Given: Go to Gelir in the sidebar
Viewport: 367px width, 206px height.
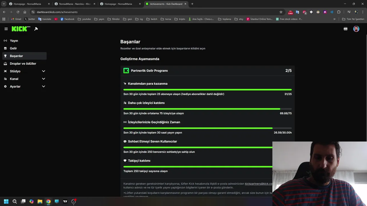Looking at the screenshot, I should (13, 48).
